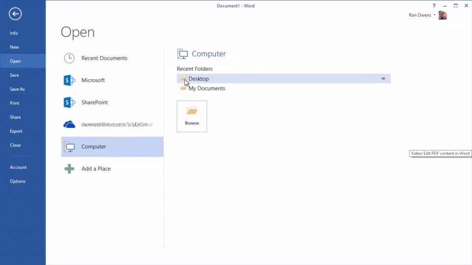This screenshot has width=472, height=265.
Task: Open the Info menu item
Action: pyautogui.click(x=14, y=33)
